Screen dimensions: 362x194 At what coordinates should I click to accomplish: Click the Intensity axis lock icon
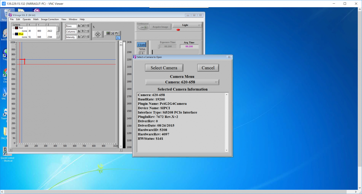(79, 37)
